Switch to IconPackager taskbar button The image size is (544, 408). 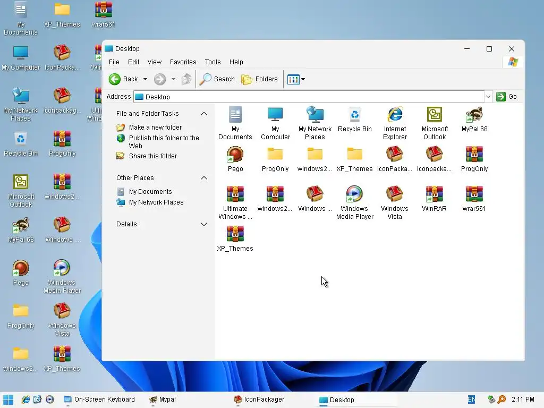tap(259, 399)
